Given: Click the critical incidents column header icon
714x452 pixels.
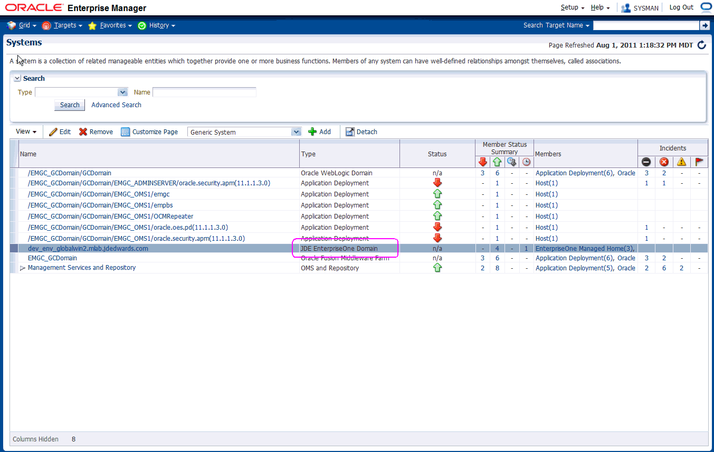Looking at the screenshot, I should tap(664, 162).
